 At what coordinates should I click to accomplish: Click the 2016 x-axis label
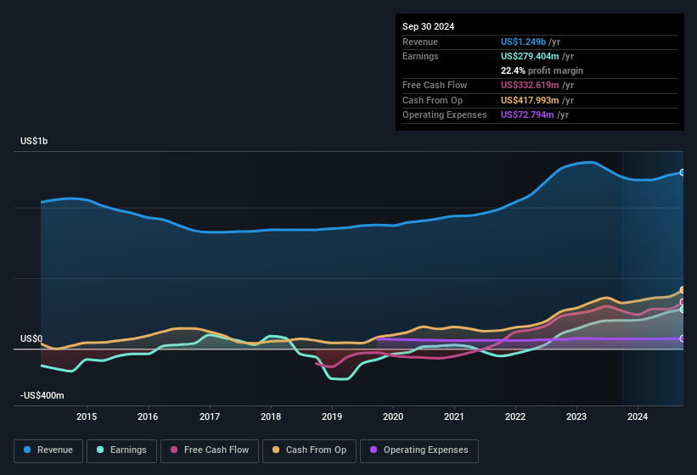[x=148, y=416]
